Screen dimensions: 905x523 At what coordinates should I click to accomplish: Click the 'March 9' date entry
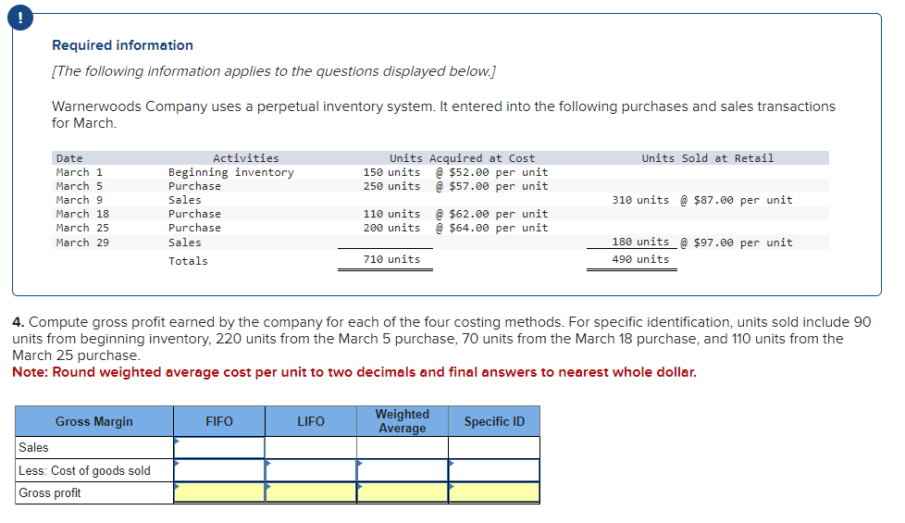pyautogui.click(x=79, y=200)
